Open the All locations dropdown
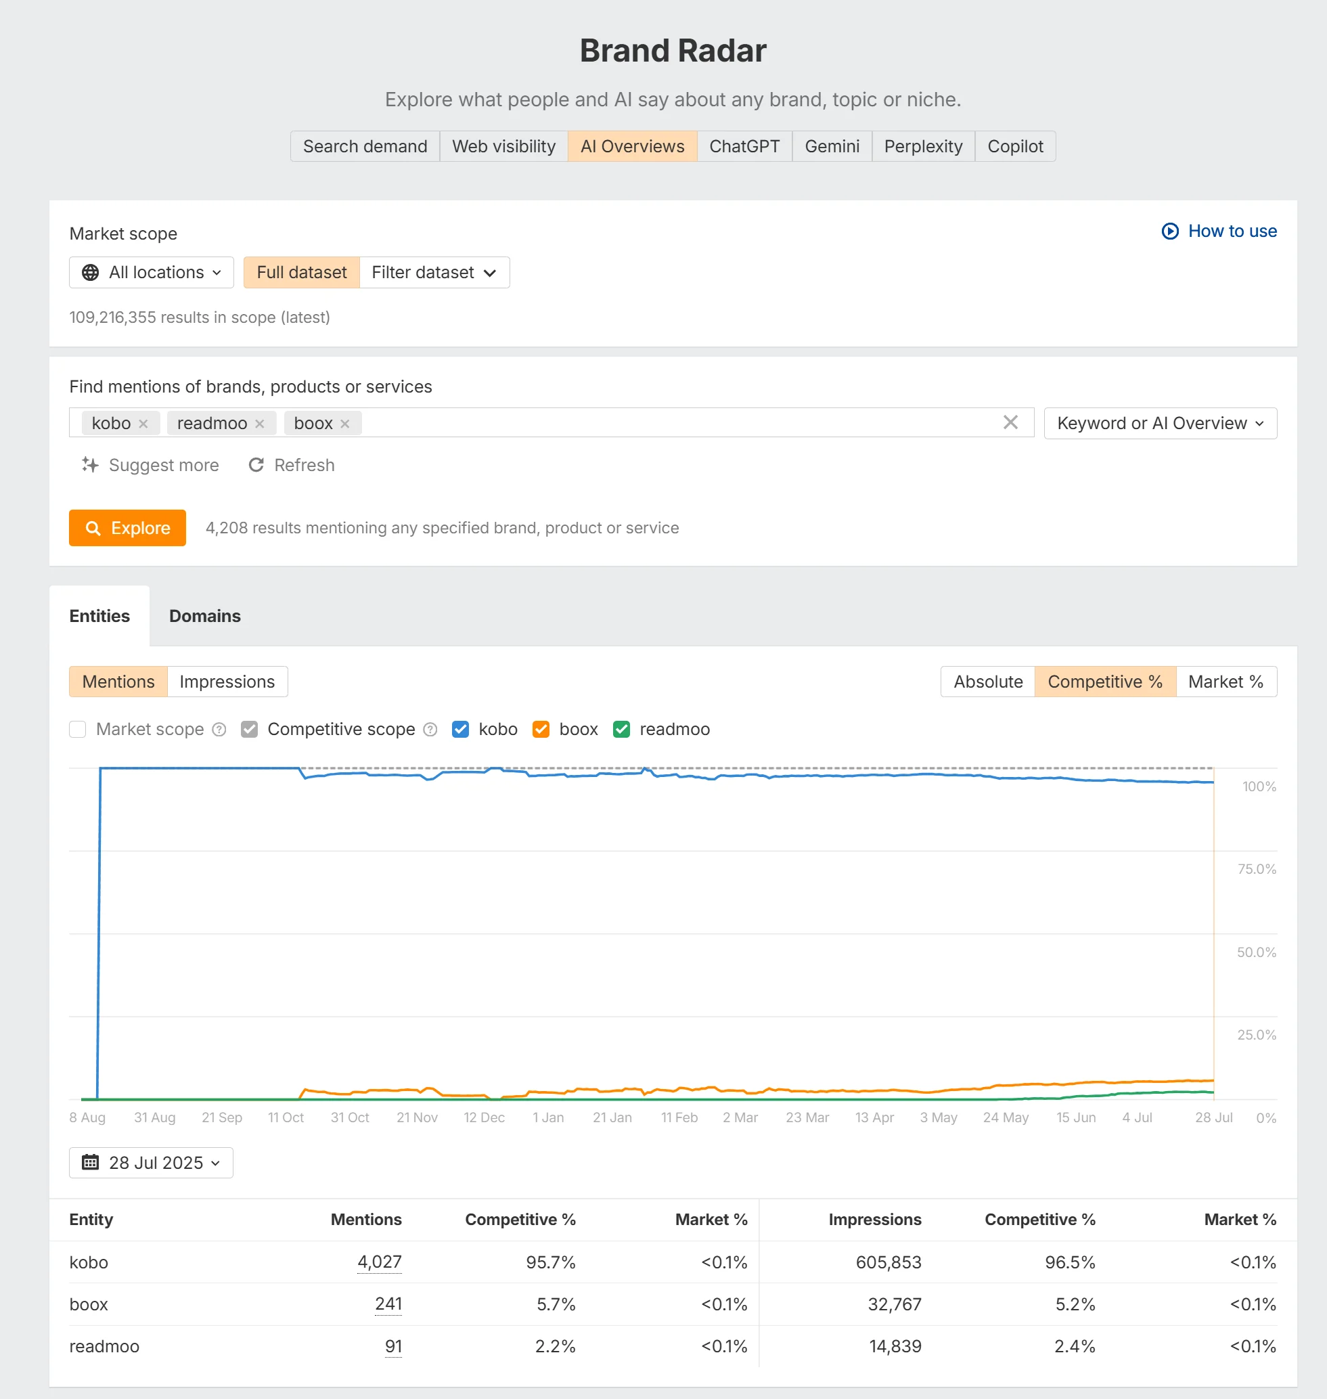This screenshot has width=1327, height=1399. [152, 273]
